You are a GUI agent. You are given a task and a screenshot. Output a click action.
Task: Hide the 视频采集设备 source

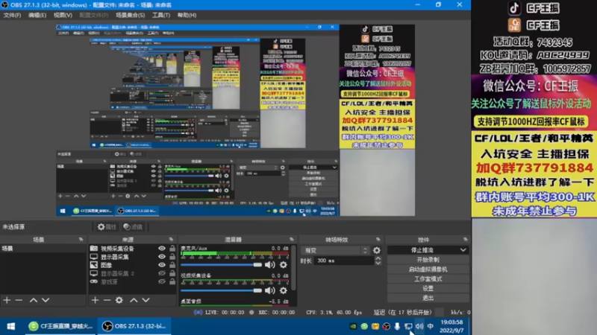pos(162,249)
